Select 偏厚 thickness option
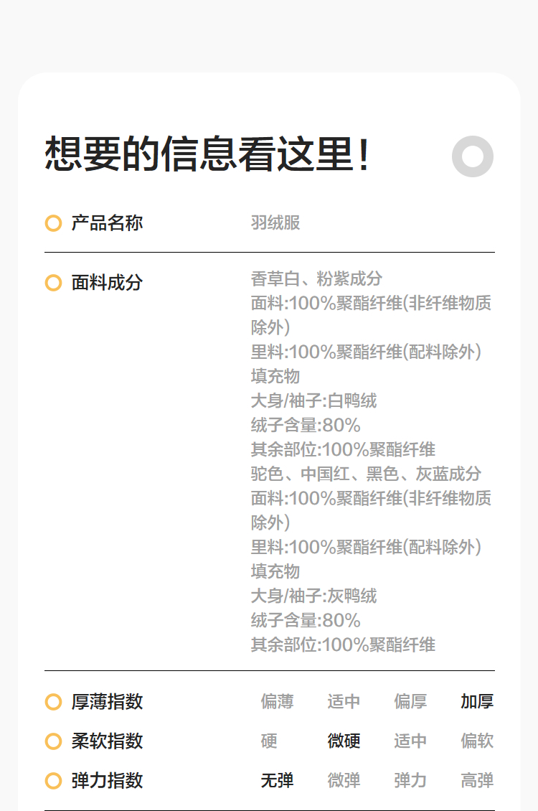The width and height of the screenshot is (538, 811). [410, 702]
